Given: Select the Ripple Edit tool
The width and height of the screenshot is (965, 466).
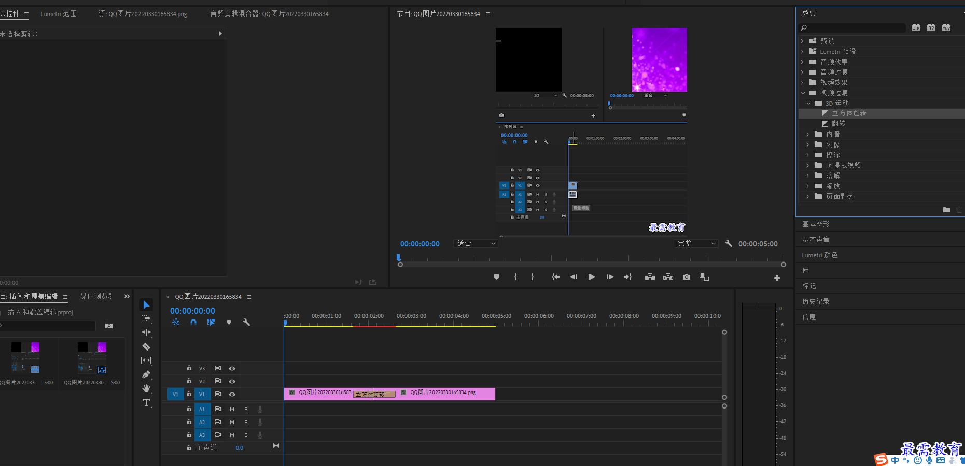Looking at the screenshot, I should (146, 332).
